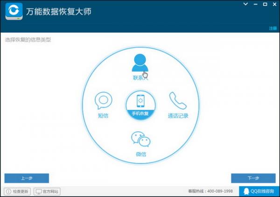Screen dimensions: 280x197
Task: Open the title bar dropdown menu arrow
Action: [246, 4]
